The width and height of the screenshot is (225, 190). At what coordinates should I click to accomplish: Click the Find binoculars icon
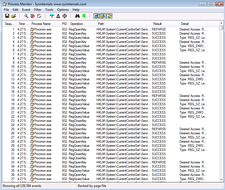click(x=77, y=16)
